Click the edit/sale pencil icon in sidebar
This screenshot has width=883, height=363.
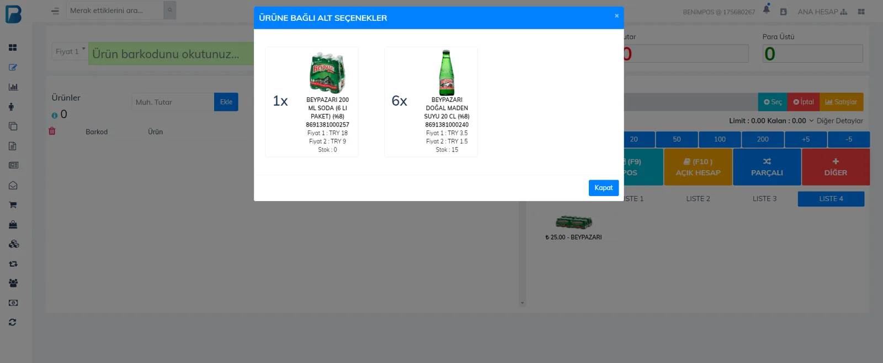[x=13, y=67]
